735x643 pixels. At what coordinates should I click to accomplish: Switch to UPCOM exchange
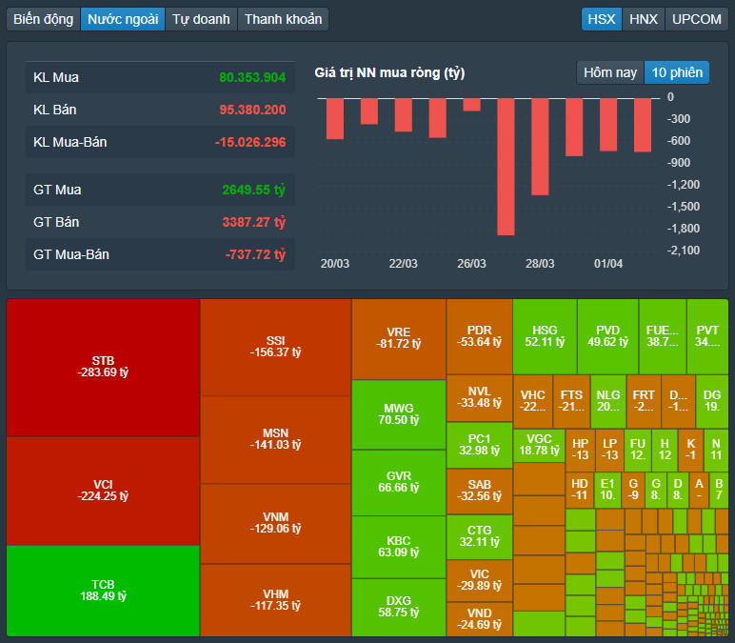click(x=697, y=19)
